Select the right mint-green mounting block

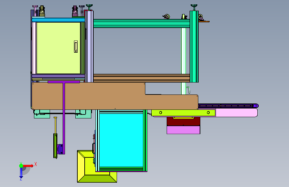(83, 114)
